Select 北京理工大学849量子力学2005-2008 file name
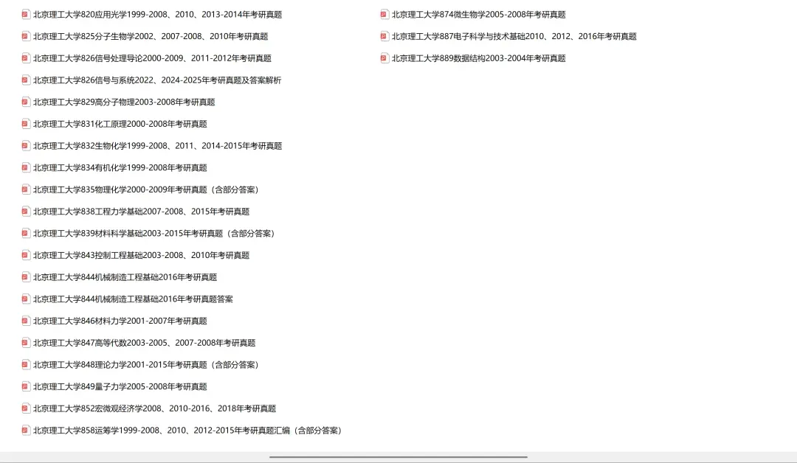This screenshot has height=463, width=797. point(120,386)
